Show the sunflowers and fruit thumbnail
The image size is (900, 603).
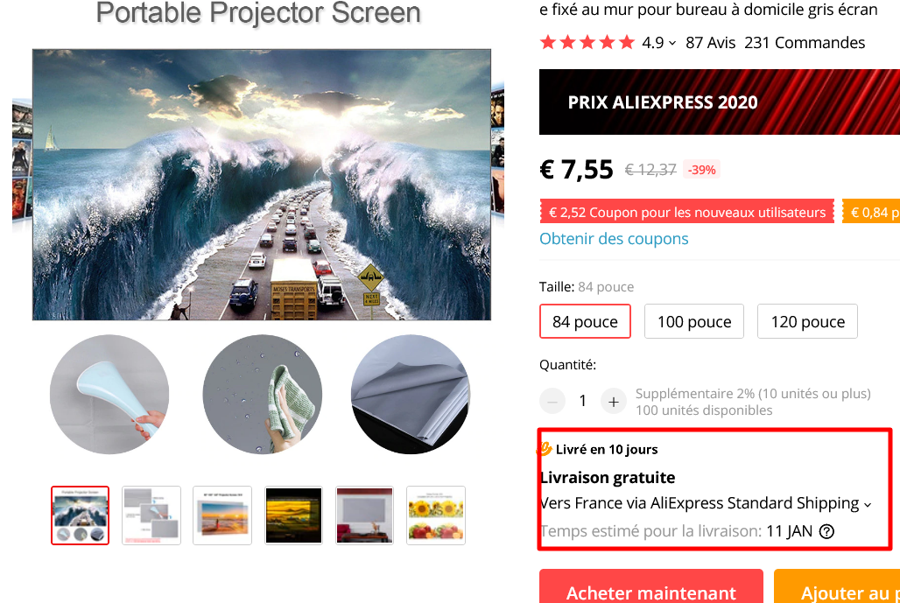point(436,515)
